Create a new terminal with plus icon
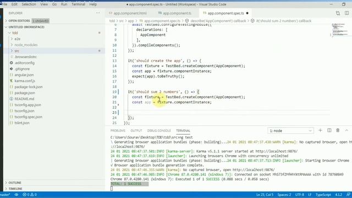 [x=320, y=130]
